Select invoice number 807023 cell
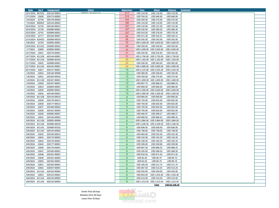This screenshot has height=208, width=279. [x=41, y=13]
